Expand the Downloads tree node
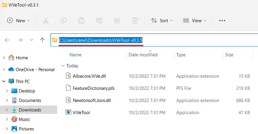 click(x=7, y=110)
